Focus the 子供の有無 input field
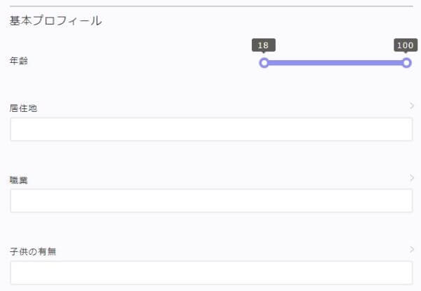Viewport: 421px width, 291px height. 211,273
